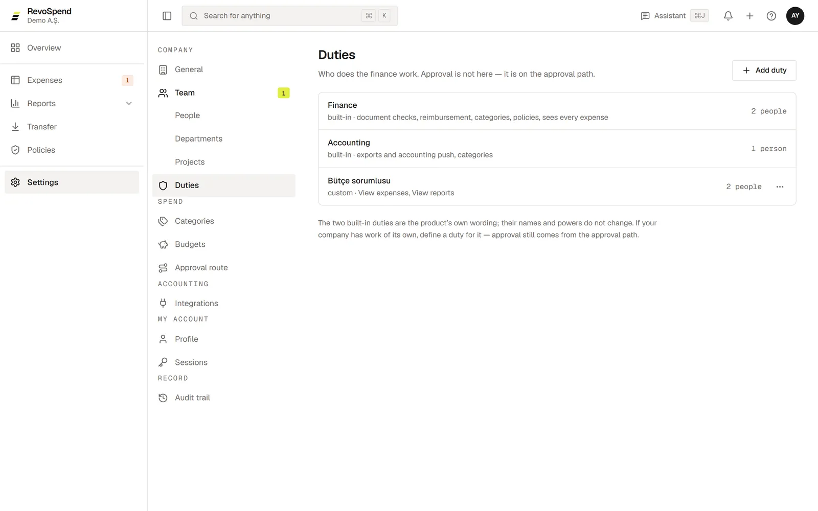The width and height of the screenshot is (818, 511).
Task: Click the Audit trail history icon
Action: (163, 398)
